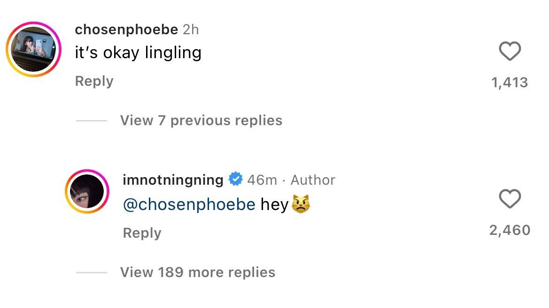Image resolution: width=549 pixels, height=308 pixels.
Task: Click the blue verified badge
Action: click(235, 180)
